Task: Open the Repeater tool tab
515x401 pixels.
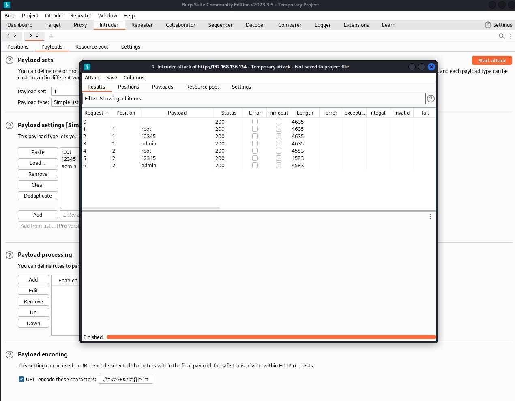Action: (x=142, y=25)
